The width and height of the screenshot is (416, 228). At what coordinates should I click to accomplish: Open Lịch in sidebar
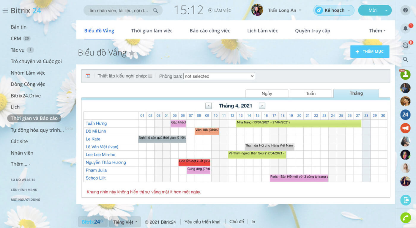click(x=15, y=107)
